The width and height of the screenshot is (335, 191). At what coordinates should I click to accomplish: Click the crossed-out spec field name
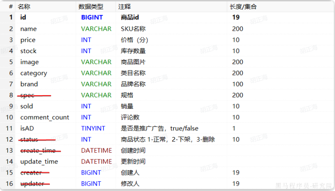click(27, 95)
